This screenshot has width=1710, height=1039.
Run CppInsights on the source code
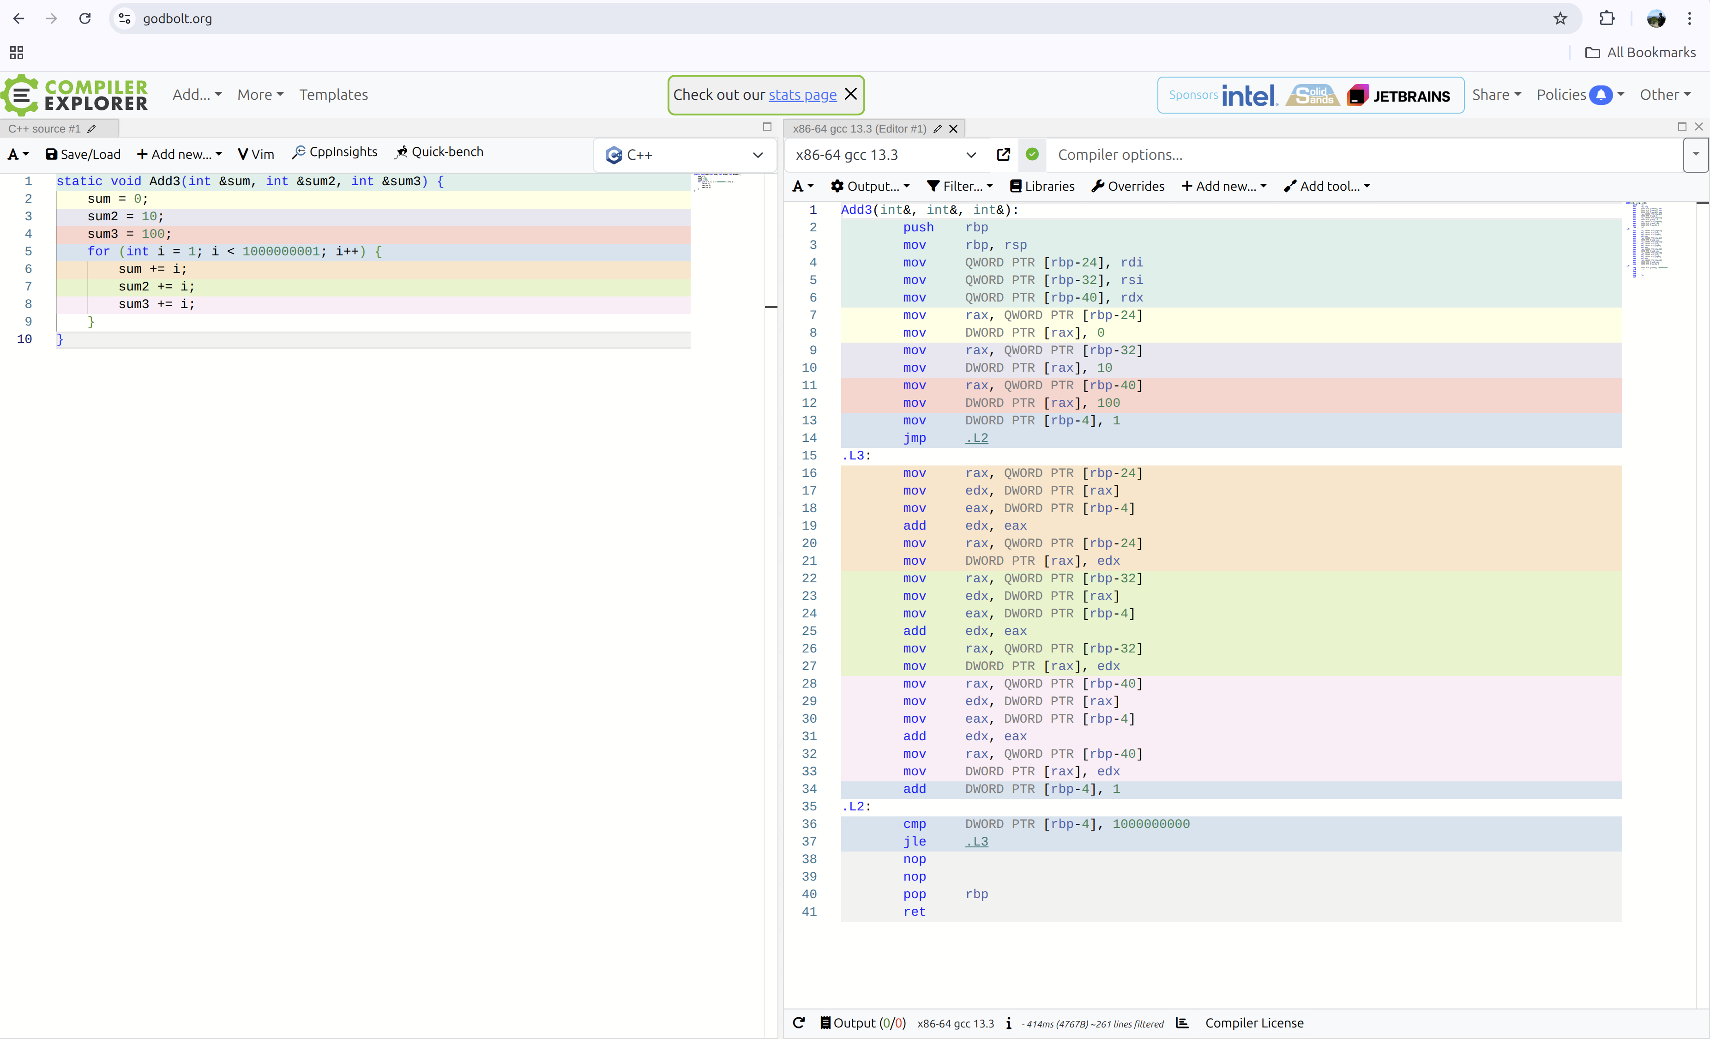[x=335, y=152]
